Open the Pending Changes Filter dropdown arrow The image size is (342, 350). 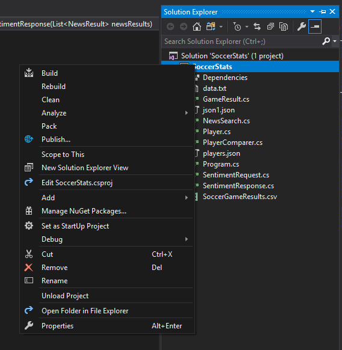pos(247,27)
